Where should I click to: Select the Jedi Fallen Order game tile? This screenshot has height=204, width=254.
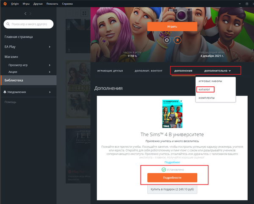[x=78, y=154]
